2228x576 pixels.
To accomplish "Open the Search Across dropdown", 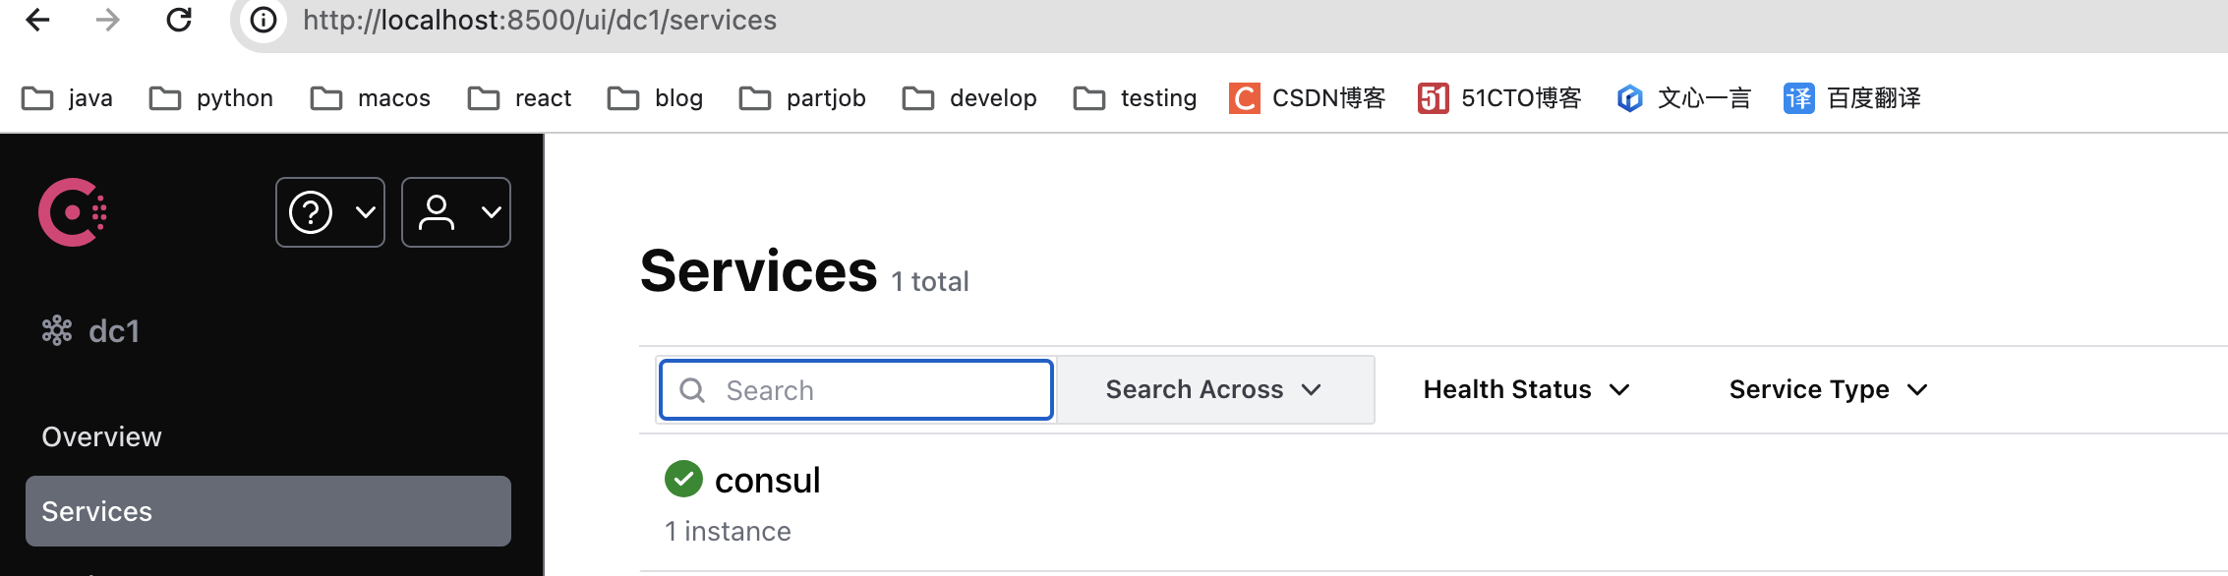I will pos(1214,389).
